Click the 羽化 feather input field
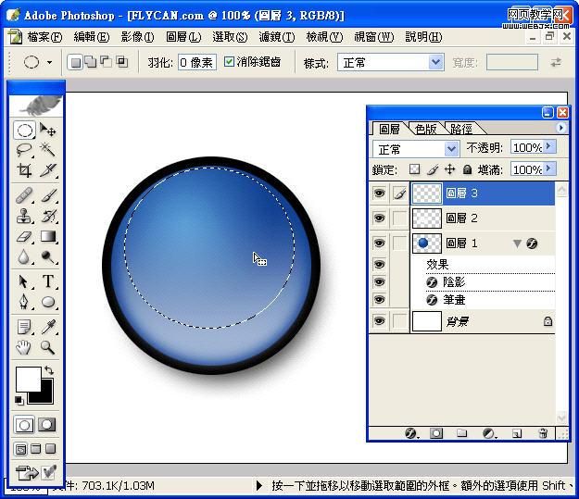 click(x=196, y=62)
